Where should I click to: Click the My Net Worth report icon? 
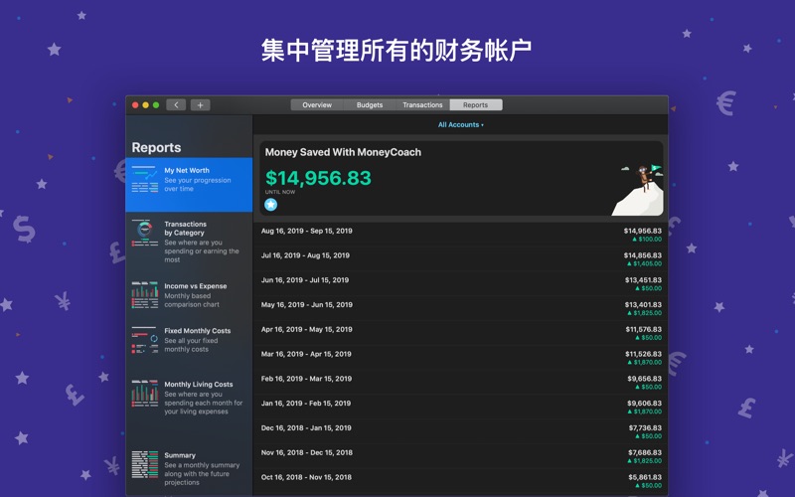click(x=145, y=179)
